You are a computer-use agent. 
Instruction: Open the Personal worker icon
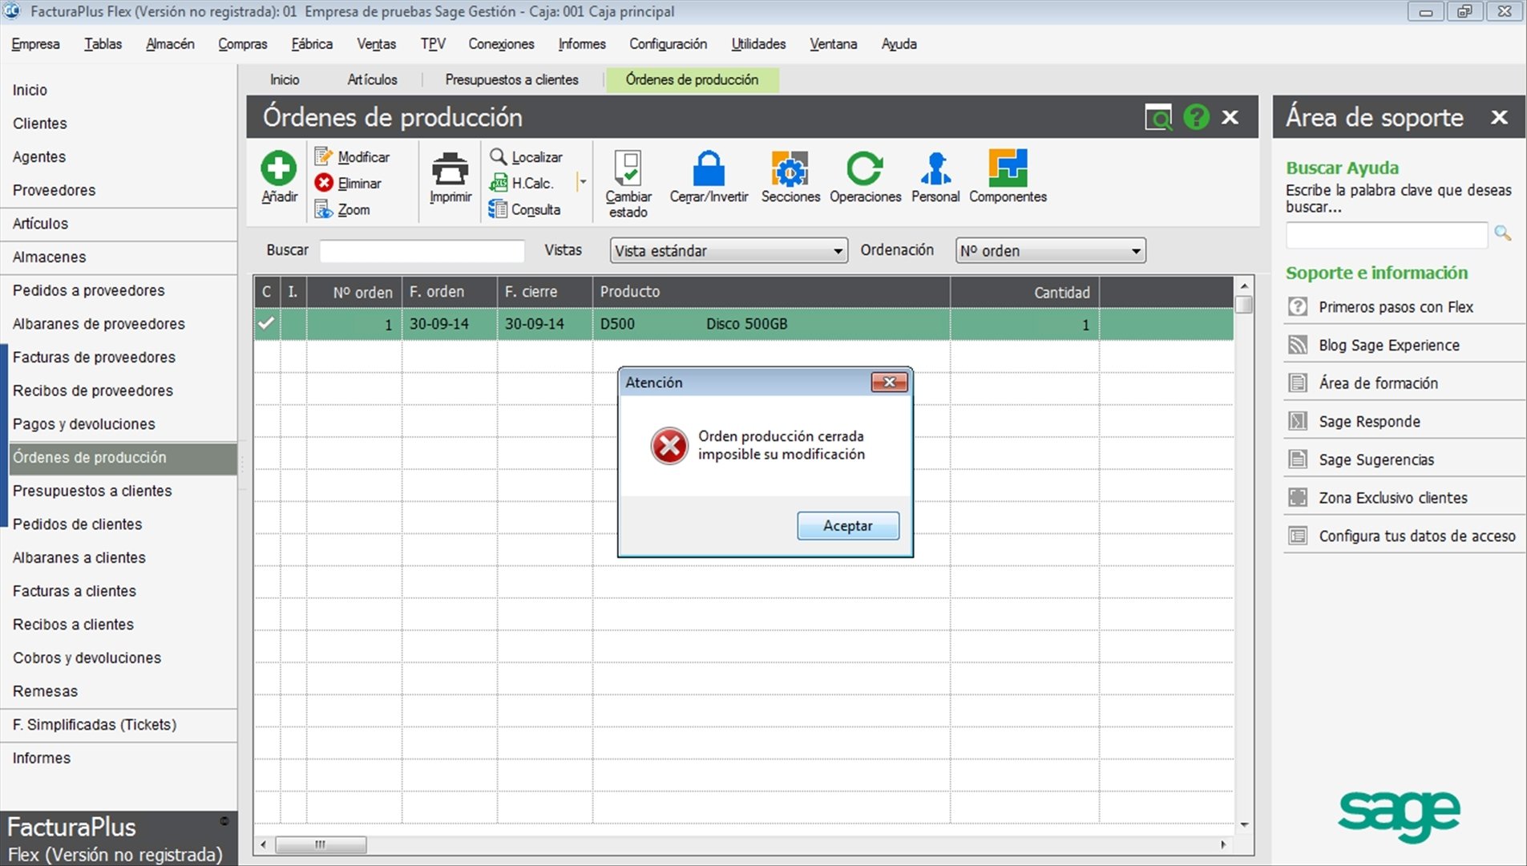[935, 168]
